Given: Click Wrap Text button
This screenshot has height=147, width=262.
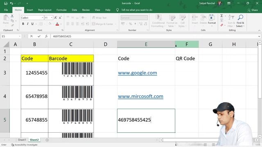Looking at the screenshot, I should pos(99,18).
